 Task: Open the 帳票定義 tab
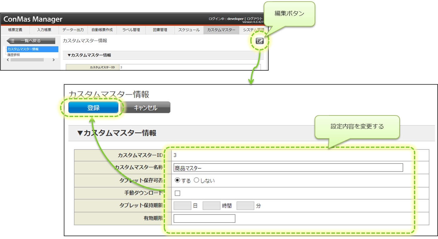pos(15,30)
